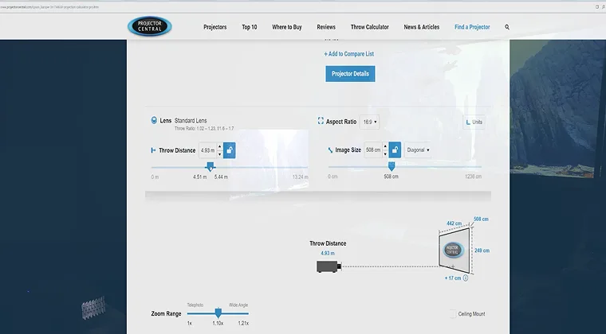
Task: Toggle the Image Size lock icon
Action: pyautogui.click(x=395, y=150)
